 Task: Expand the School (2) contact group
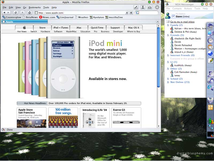[x=168, y=79]
